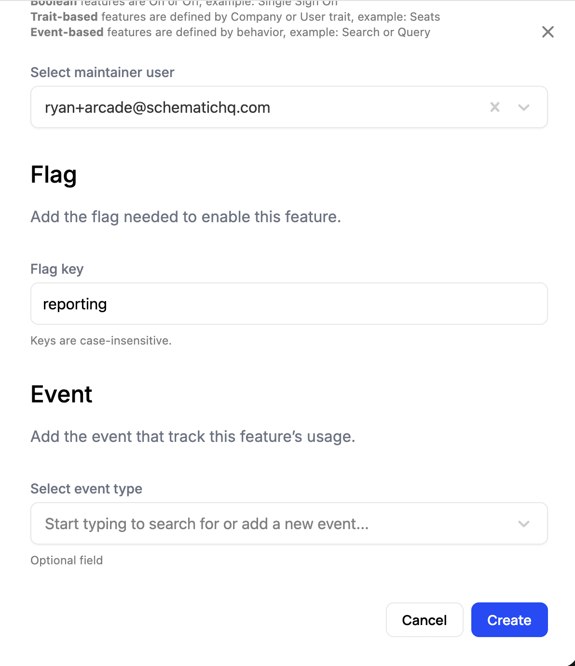Click the Select event type label
This screenshot has height=666, width=575.
(x=86, y=489)
